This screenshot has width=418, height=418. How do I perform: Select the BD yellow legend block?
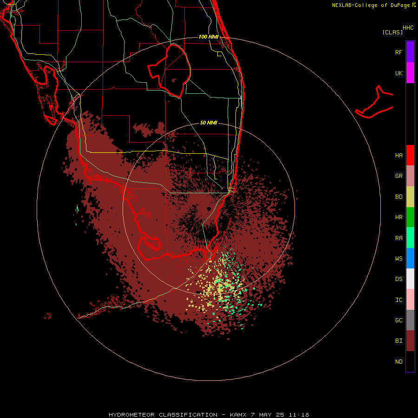pyautogui.click(x=410, y=197)
